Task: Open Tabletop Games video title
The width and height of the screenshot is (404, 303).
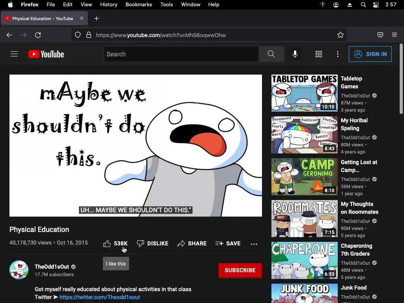Action: click(352, 82)
